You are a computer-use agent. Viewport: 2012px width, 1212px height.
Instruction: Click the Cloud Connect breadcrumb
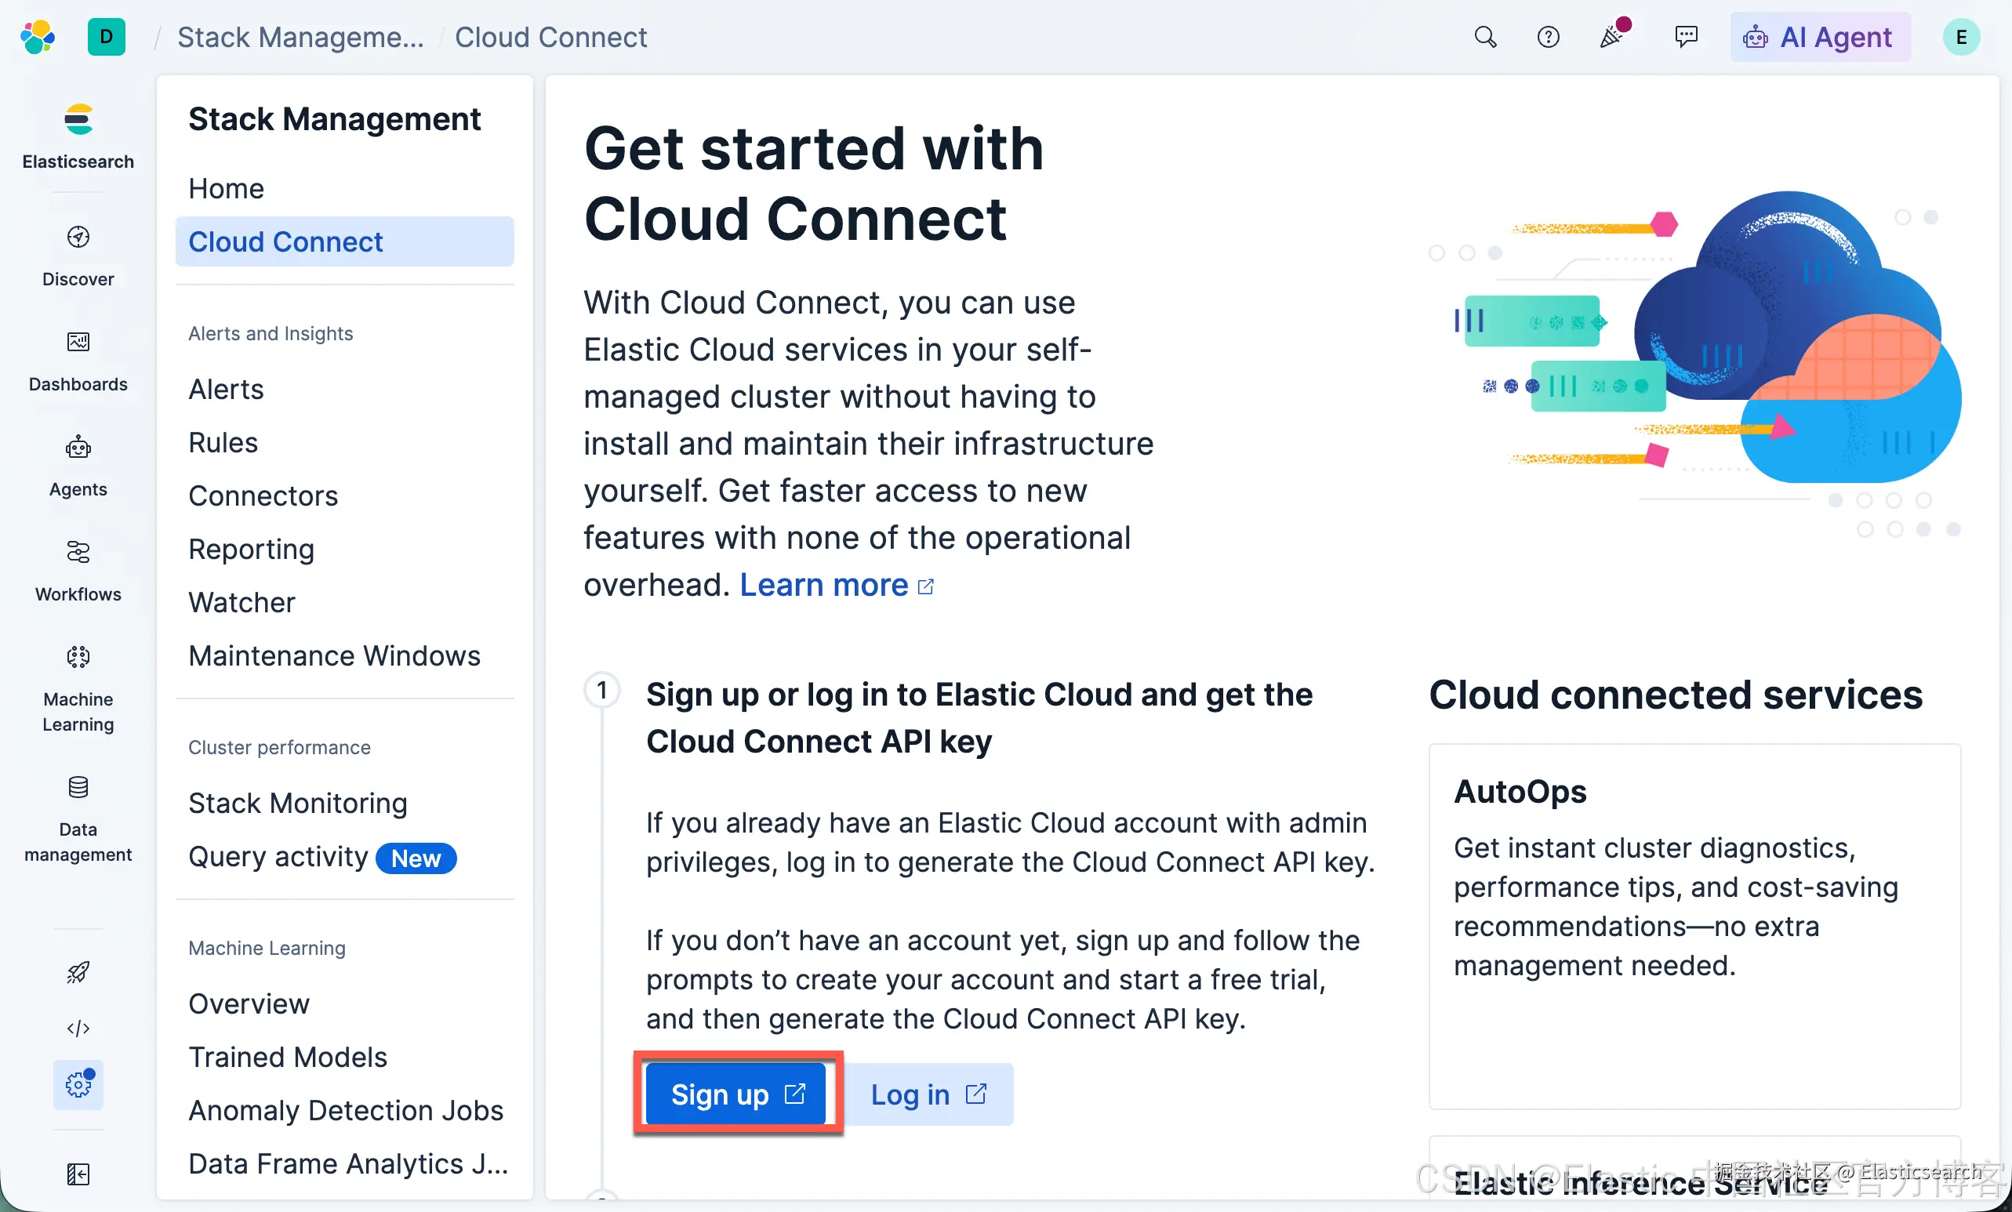(551, 37)
